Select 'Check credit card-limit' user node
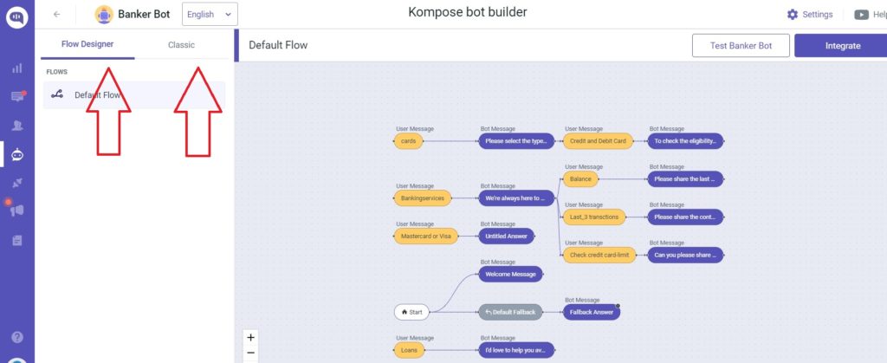This screenshot has height=363, width=887. (x=599, y=255)
